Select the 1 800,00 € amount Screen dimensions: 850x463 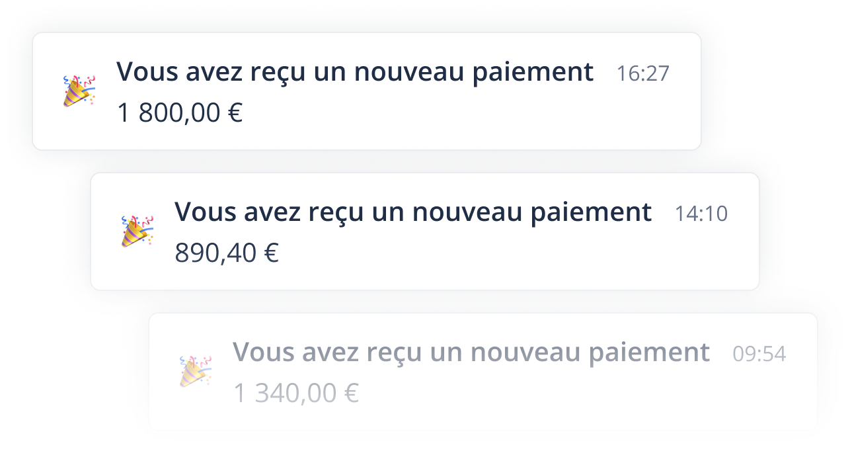[179, 113]
